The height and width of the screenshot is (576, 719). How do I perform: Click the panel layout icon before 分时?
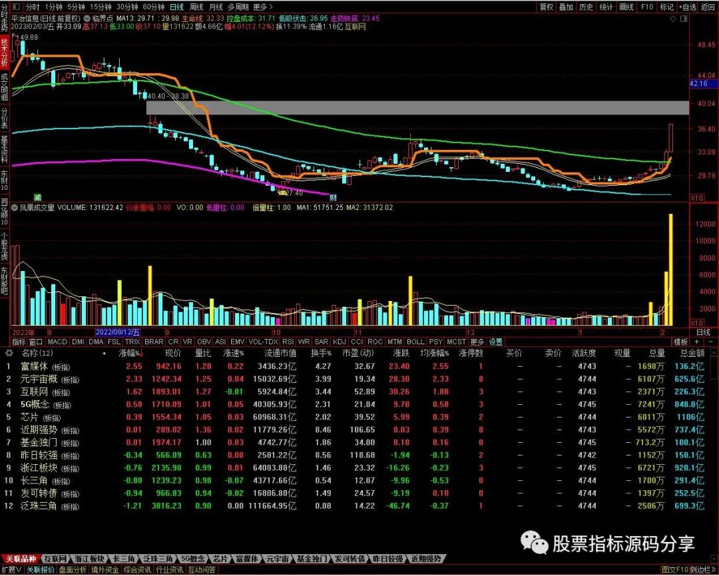pyautogui.click(x=16, y=7)
